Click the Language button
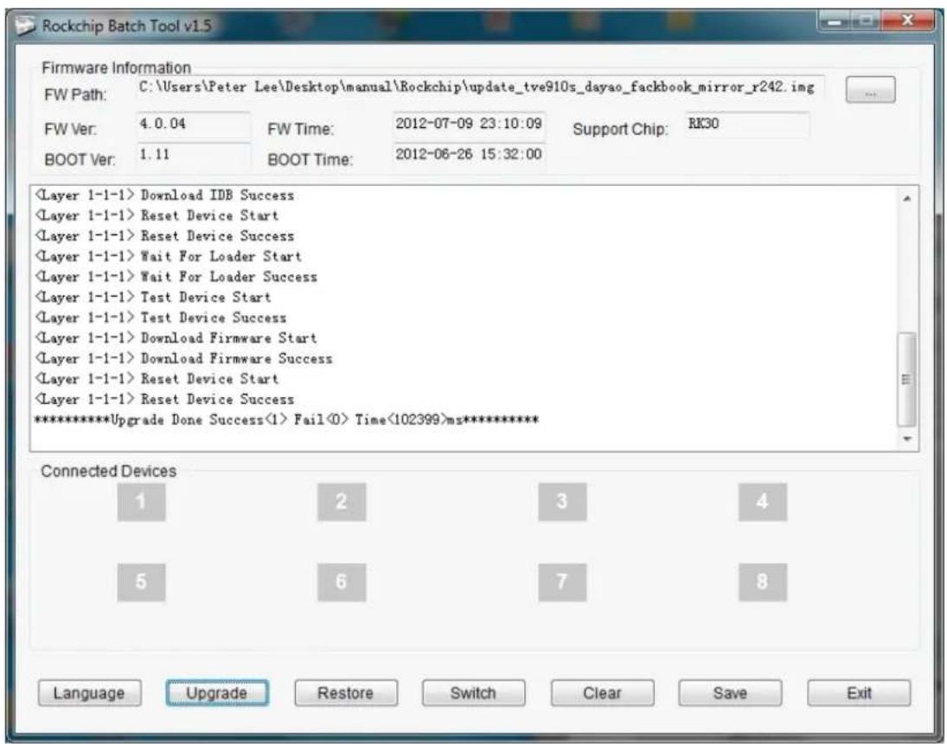Screen dimensions: 947x744 [x=89, y=693]
